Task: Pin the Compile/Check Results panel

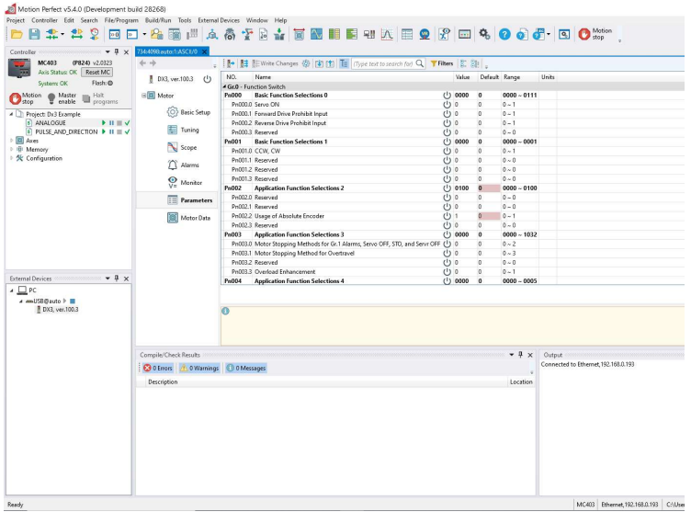Action: click(x=520, y=355)
